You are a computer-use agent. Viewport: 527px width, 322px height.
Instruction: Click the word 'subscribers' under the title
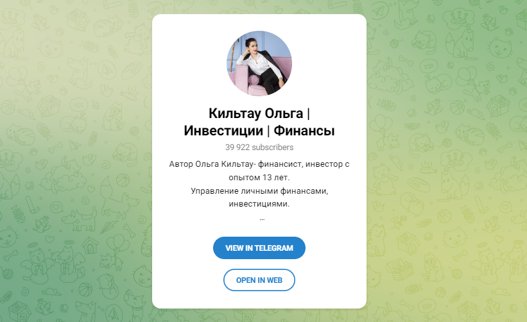coord(273,148)
